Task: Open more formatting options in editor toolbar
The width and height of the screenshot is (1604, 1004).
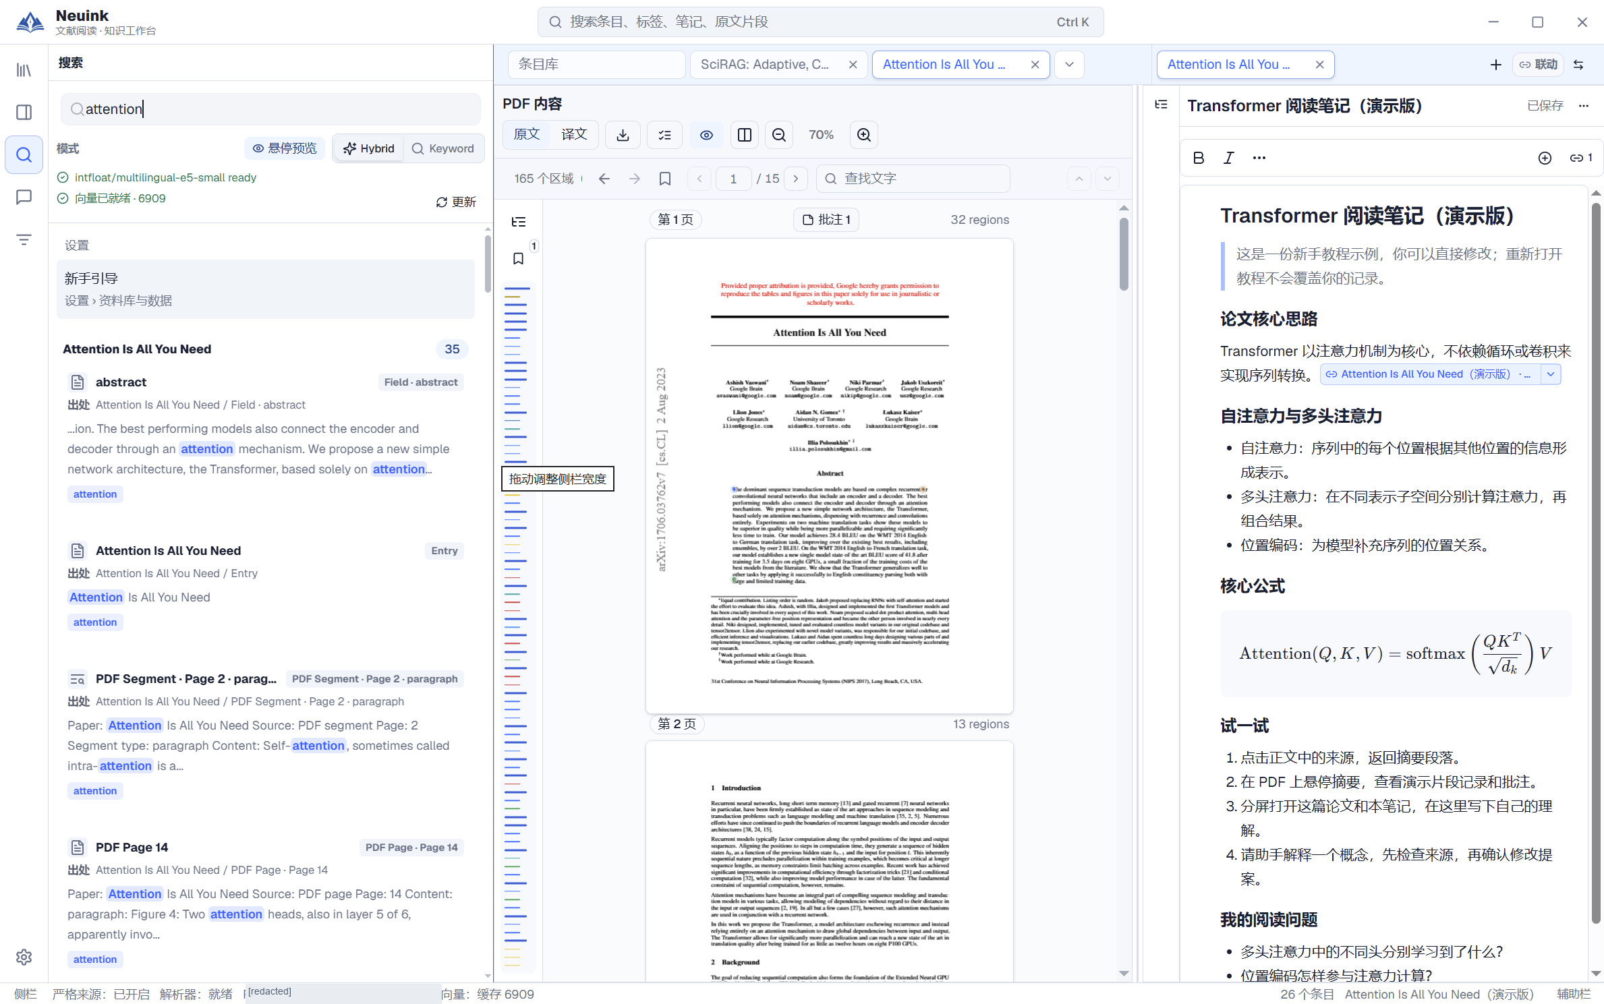Action: tap(1259, 158)
